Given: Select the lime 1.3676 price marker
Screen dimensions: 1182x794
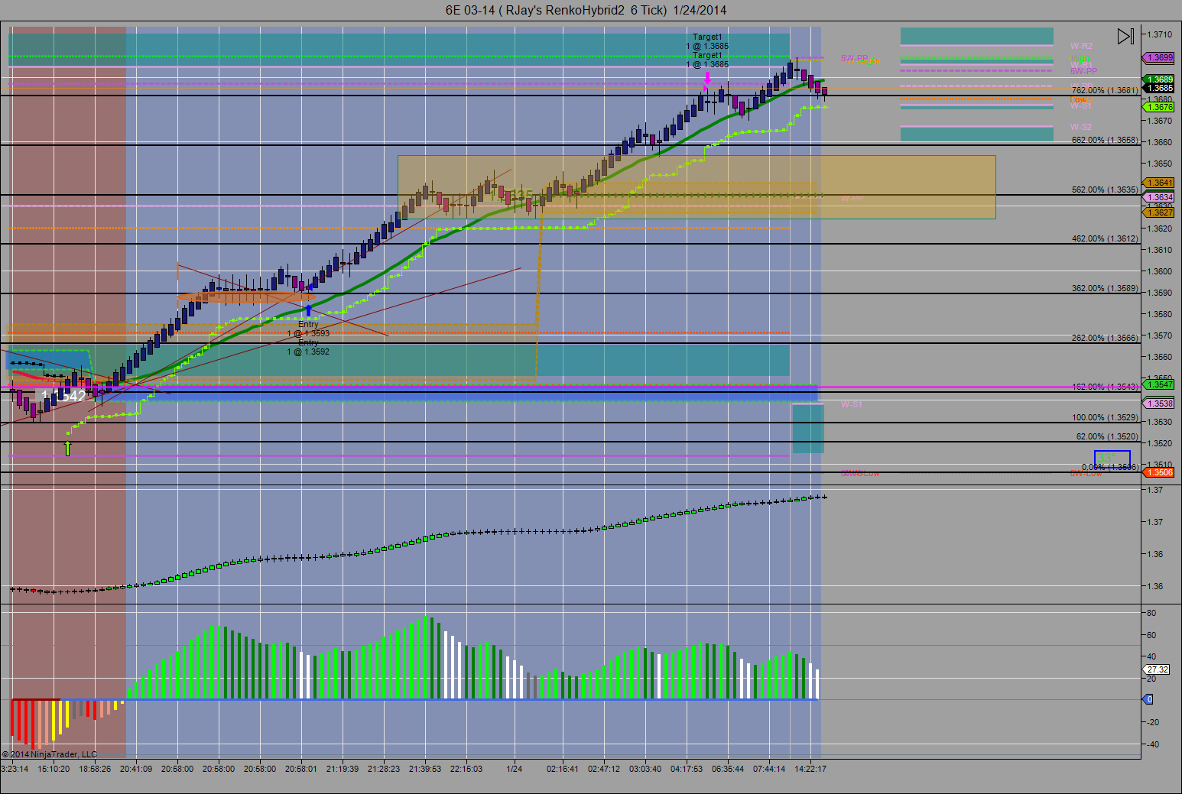Looking at the screenshot, I should (1159, 107).
